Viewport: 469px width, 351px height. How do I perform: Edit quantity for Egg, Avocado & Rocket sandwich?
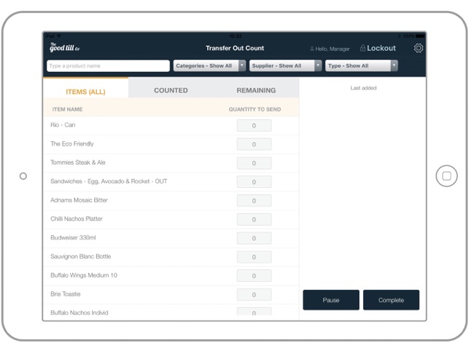point(254,182)
